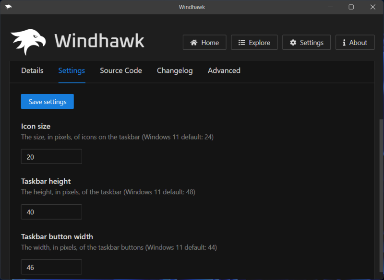Click the Windhawk icon in the title bar
Image resolution: width=384 pixels, height=280 pixels.
pos(8,7)
